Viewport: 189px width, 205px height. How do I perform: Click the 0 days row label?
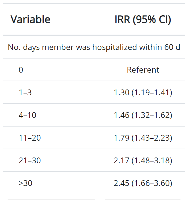(21, 70)
